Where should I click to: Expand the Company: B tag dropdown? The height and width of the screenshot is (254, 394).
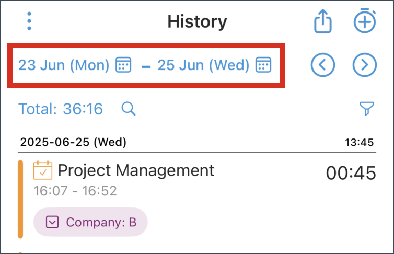tap(52, 222)
